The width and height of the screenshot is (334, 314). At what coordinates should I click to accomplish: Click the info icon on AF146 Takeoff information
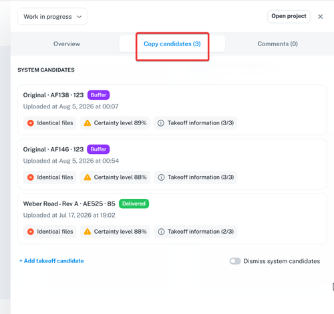[161, 177]
